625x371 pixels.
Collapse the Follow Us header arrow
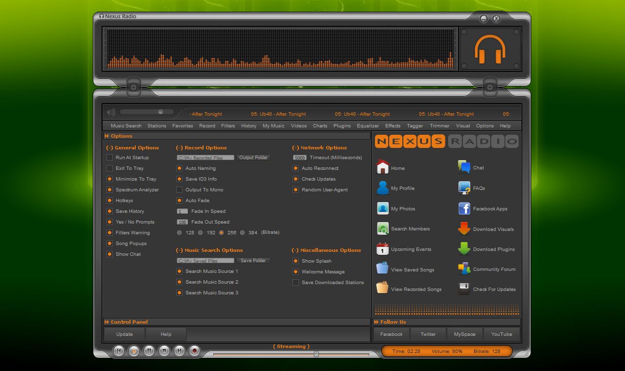tap(376, 322)
